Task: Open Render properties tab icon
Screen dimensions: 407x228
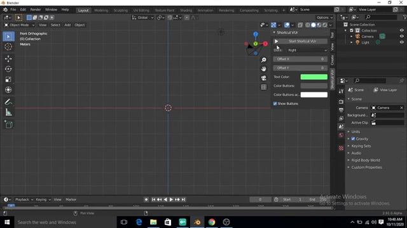Action: (341, 101)
